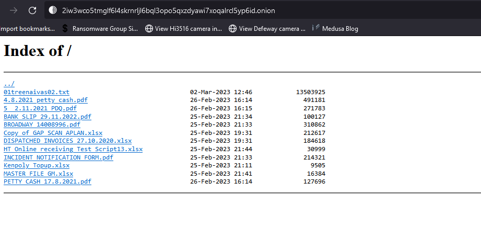Click the file size 100127
The height and width of the screenshot is (228, 481).
click(x=314, y=117)
